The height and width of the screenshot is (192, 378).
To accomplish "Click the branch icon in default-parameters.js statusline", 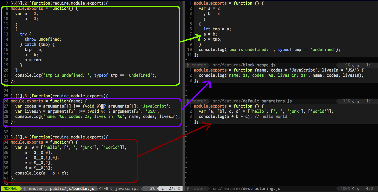I will (188, 101).
